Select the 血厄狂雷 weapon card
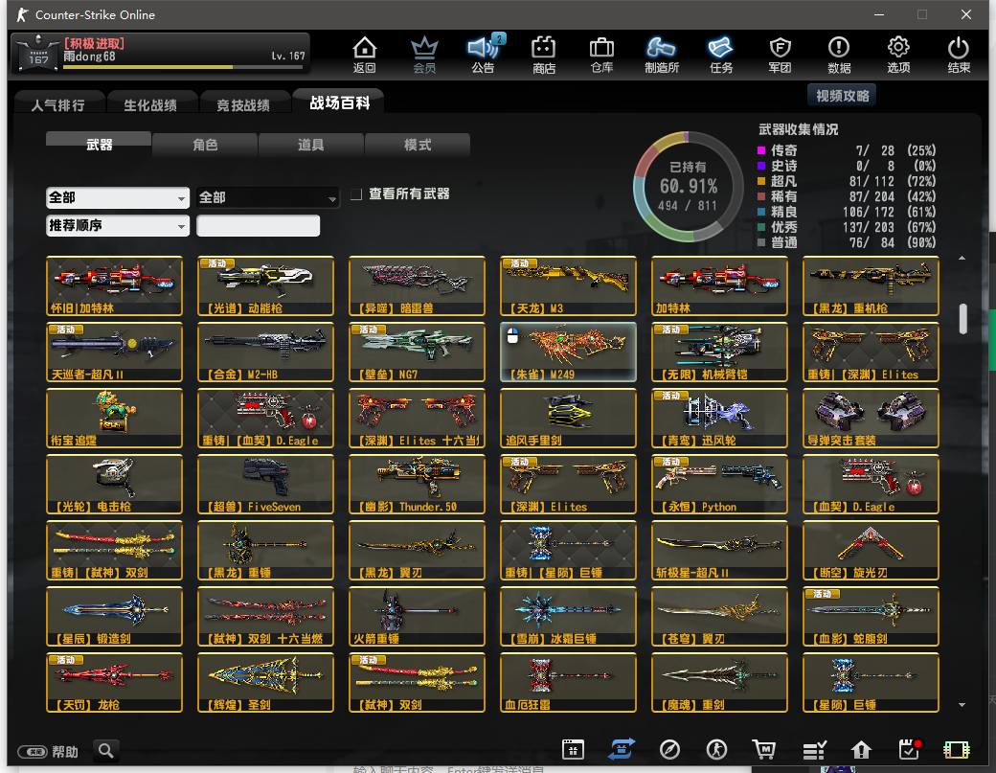The width and height of the screenshot is (996, 773). (568, 682)
